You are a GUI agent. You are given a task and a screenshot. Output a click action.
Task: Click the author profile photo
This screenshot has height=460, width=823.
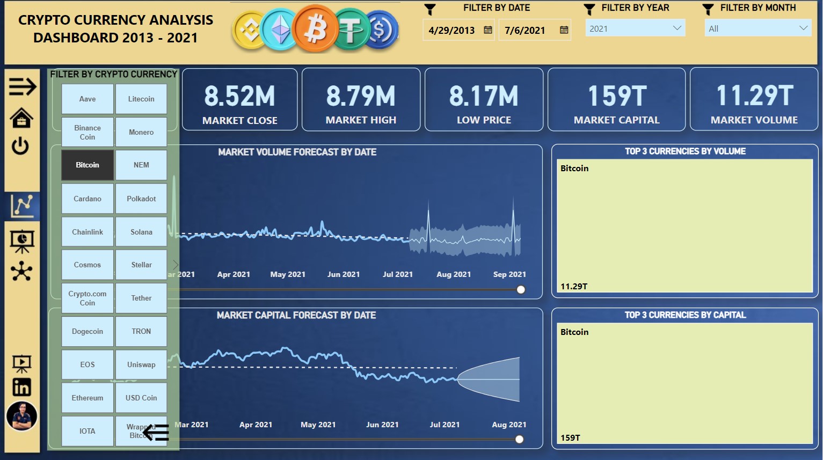(22, 416)
